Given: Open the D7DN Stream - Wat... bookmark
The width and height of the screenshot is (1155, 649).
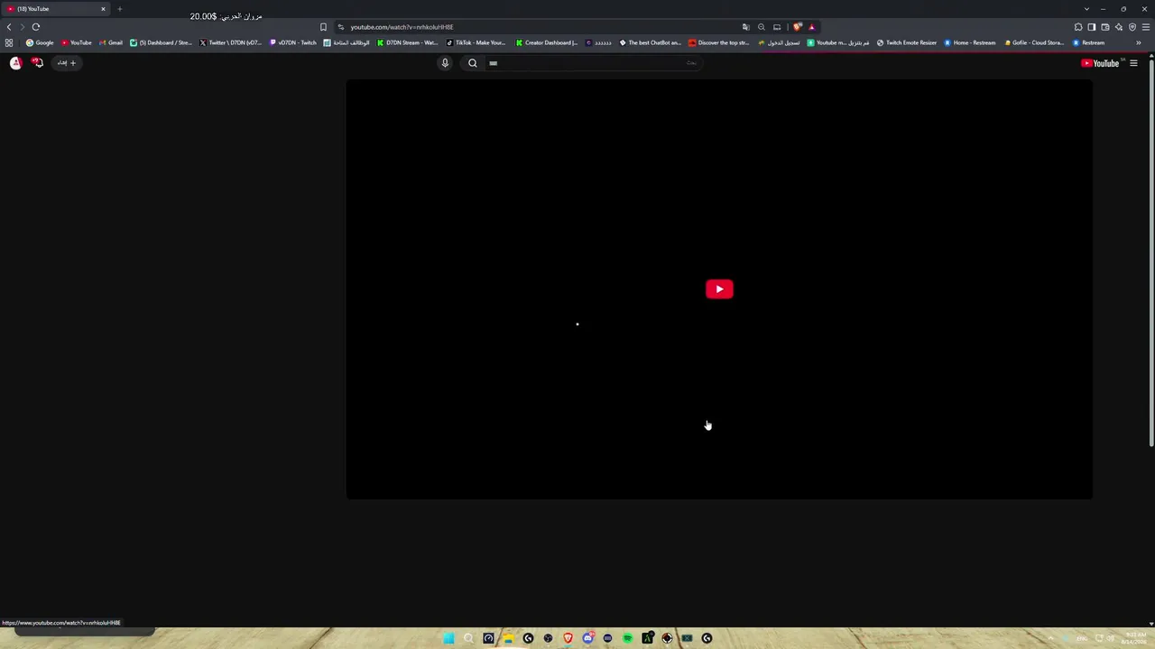Looking at the screenshot, I should click(x=408, y=42).
